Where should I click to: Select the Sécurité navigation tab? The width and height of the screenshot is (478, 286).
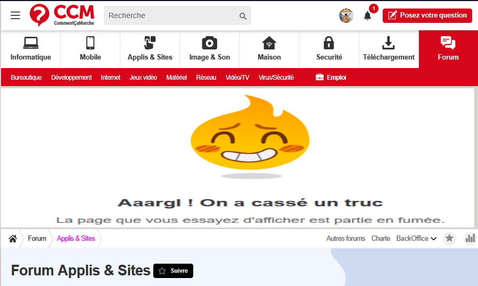329,49
